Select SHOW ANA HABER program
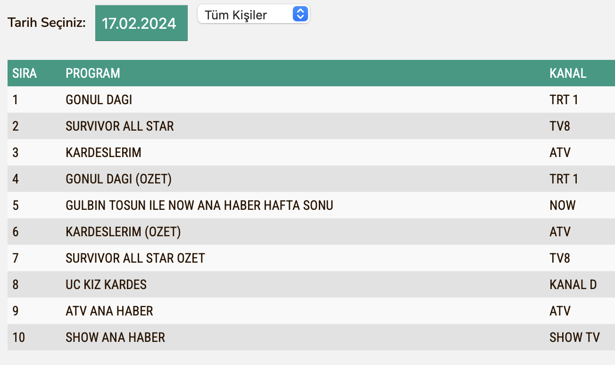The image size is (615, 365). tap(116, 338)
